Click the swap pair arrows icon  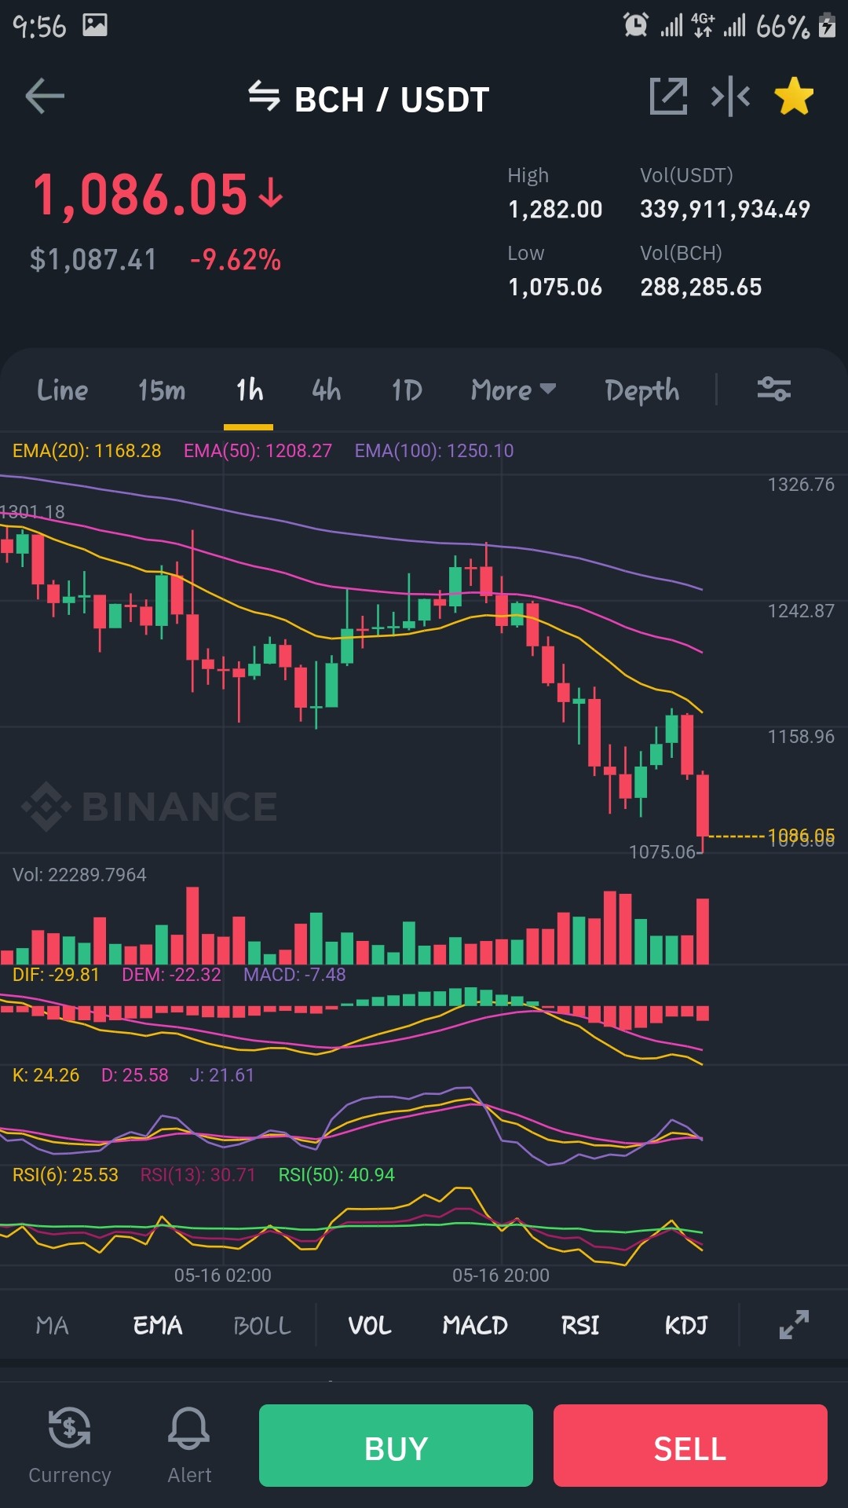point(264,97)
